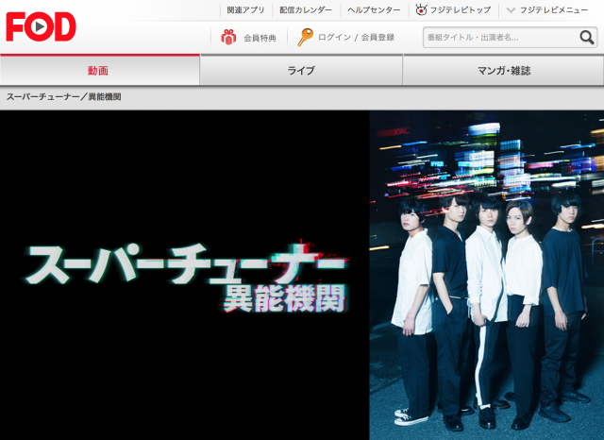Go to フジテレビトップ

[461, 10]
